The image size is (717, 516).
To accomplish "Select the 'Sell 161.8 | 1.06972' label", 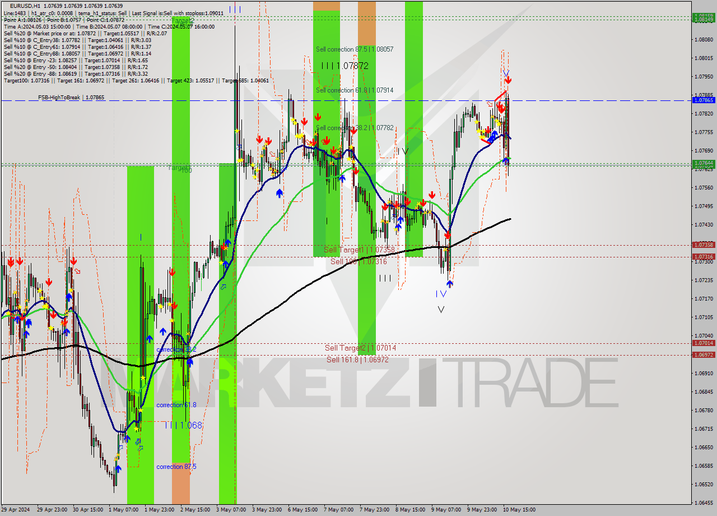I will tap(358, 360).
